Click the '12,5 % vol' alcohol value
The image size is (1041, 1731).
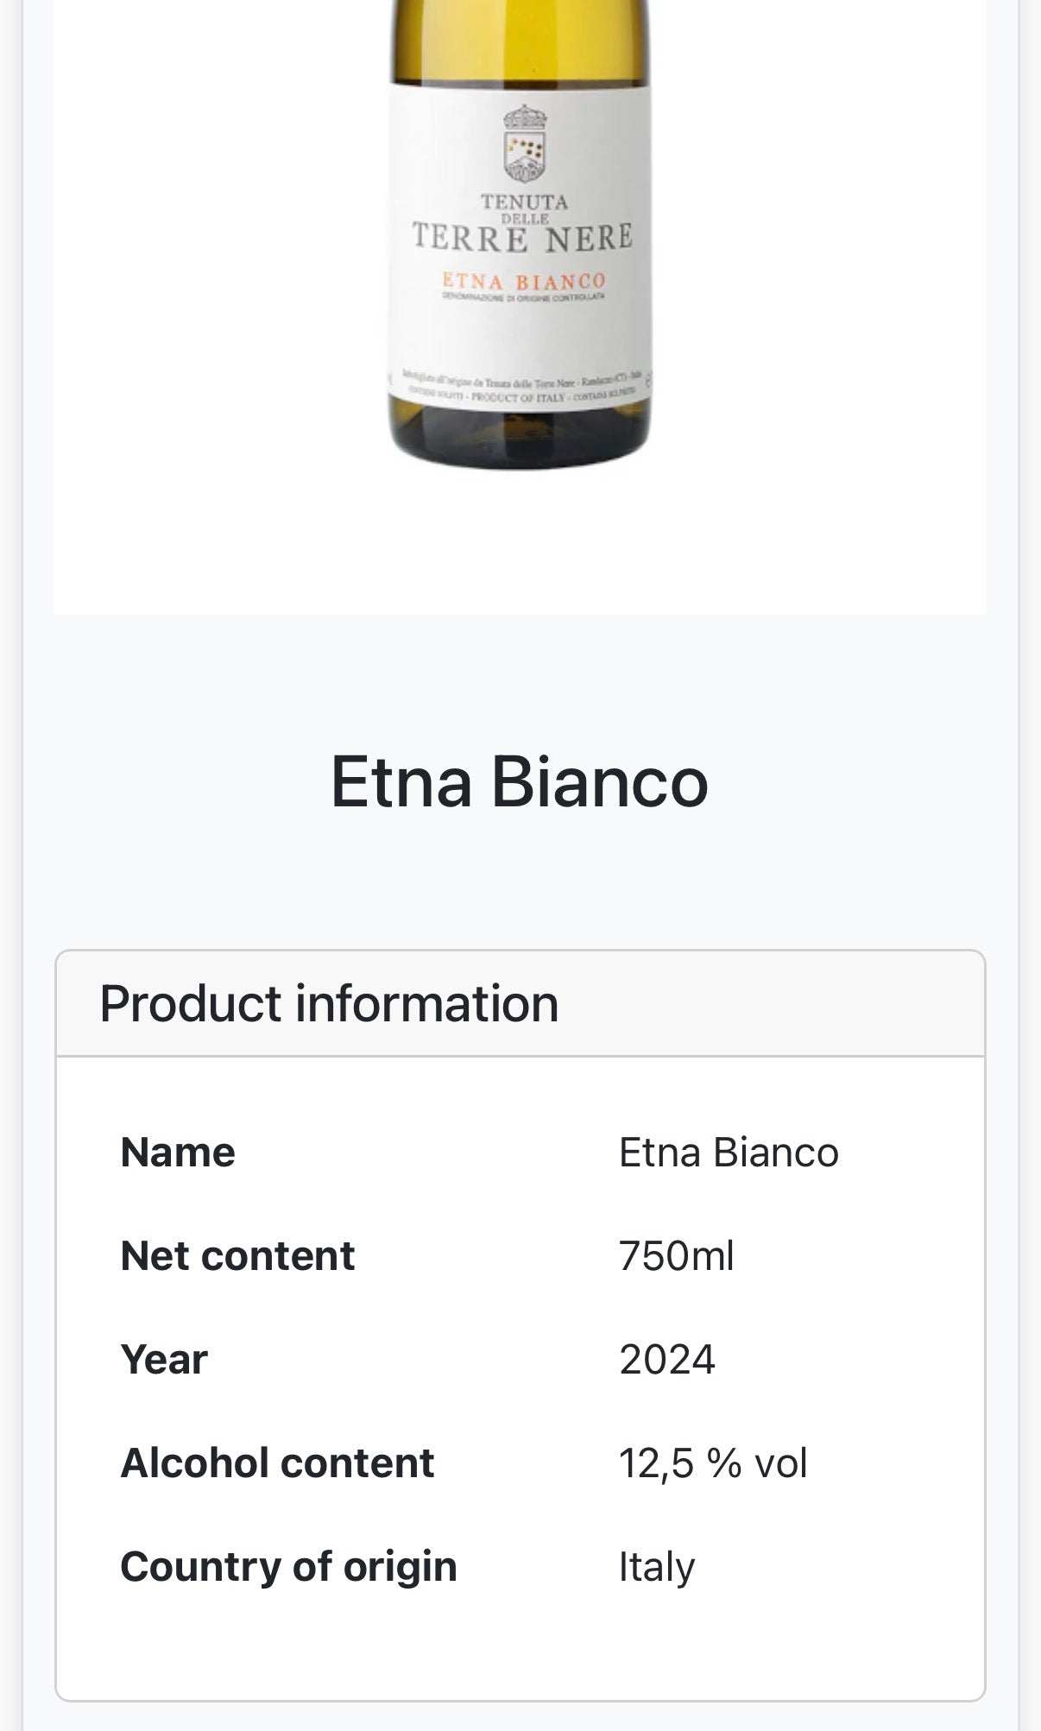(x=713, y=1463)
